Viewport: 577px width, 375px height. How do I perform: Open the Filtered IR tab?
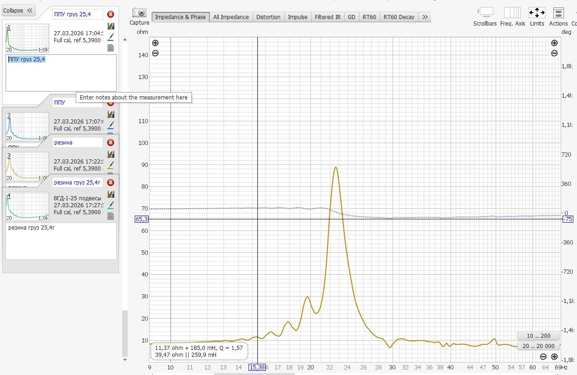click(328, 17)
